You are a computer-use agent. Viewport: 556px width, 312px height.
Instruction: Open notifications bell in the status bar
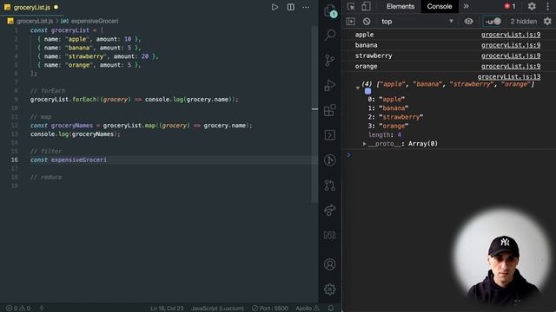click(331, 309)
